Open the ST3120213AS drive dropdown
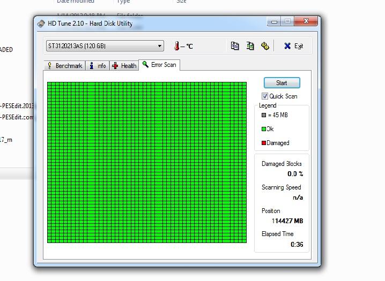This screenshot has height=281, width=385. tap(105, 46)
